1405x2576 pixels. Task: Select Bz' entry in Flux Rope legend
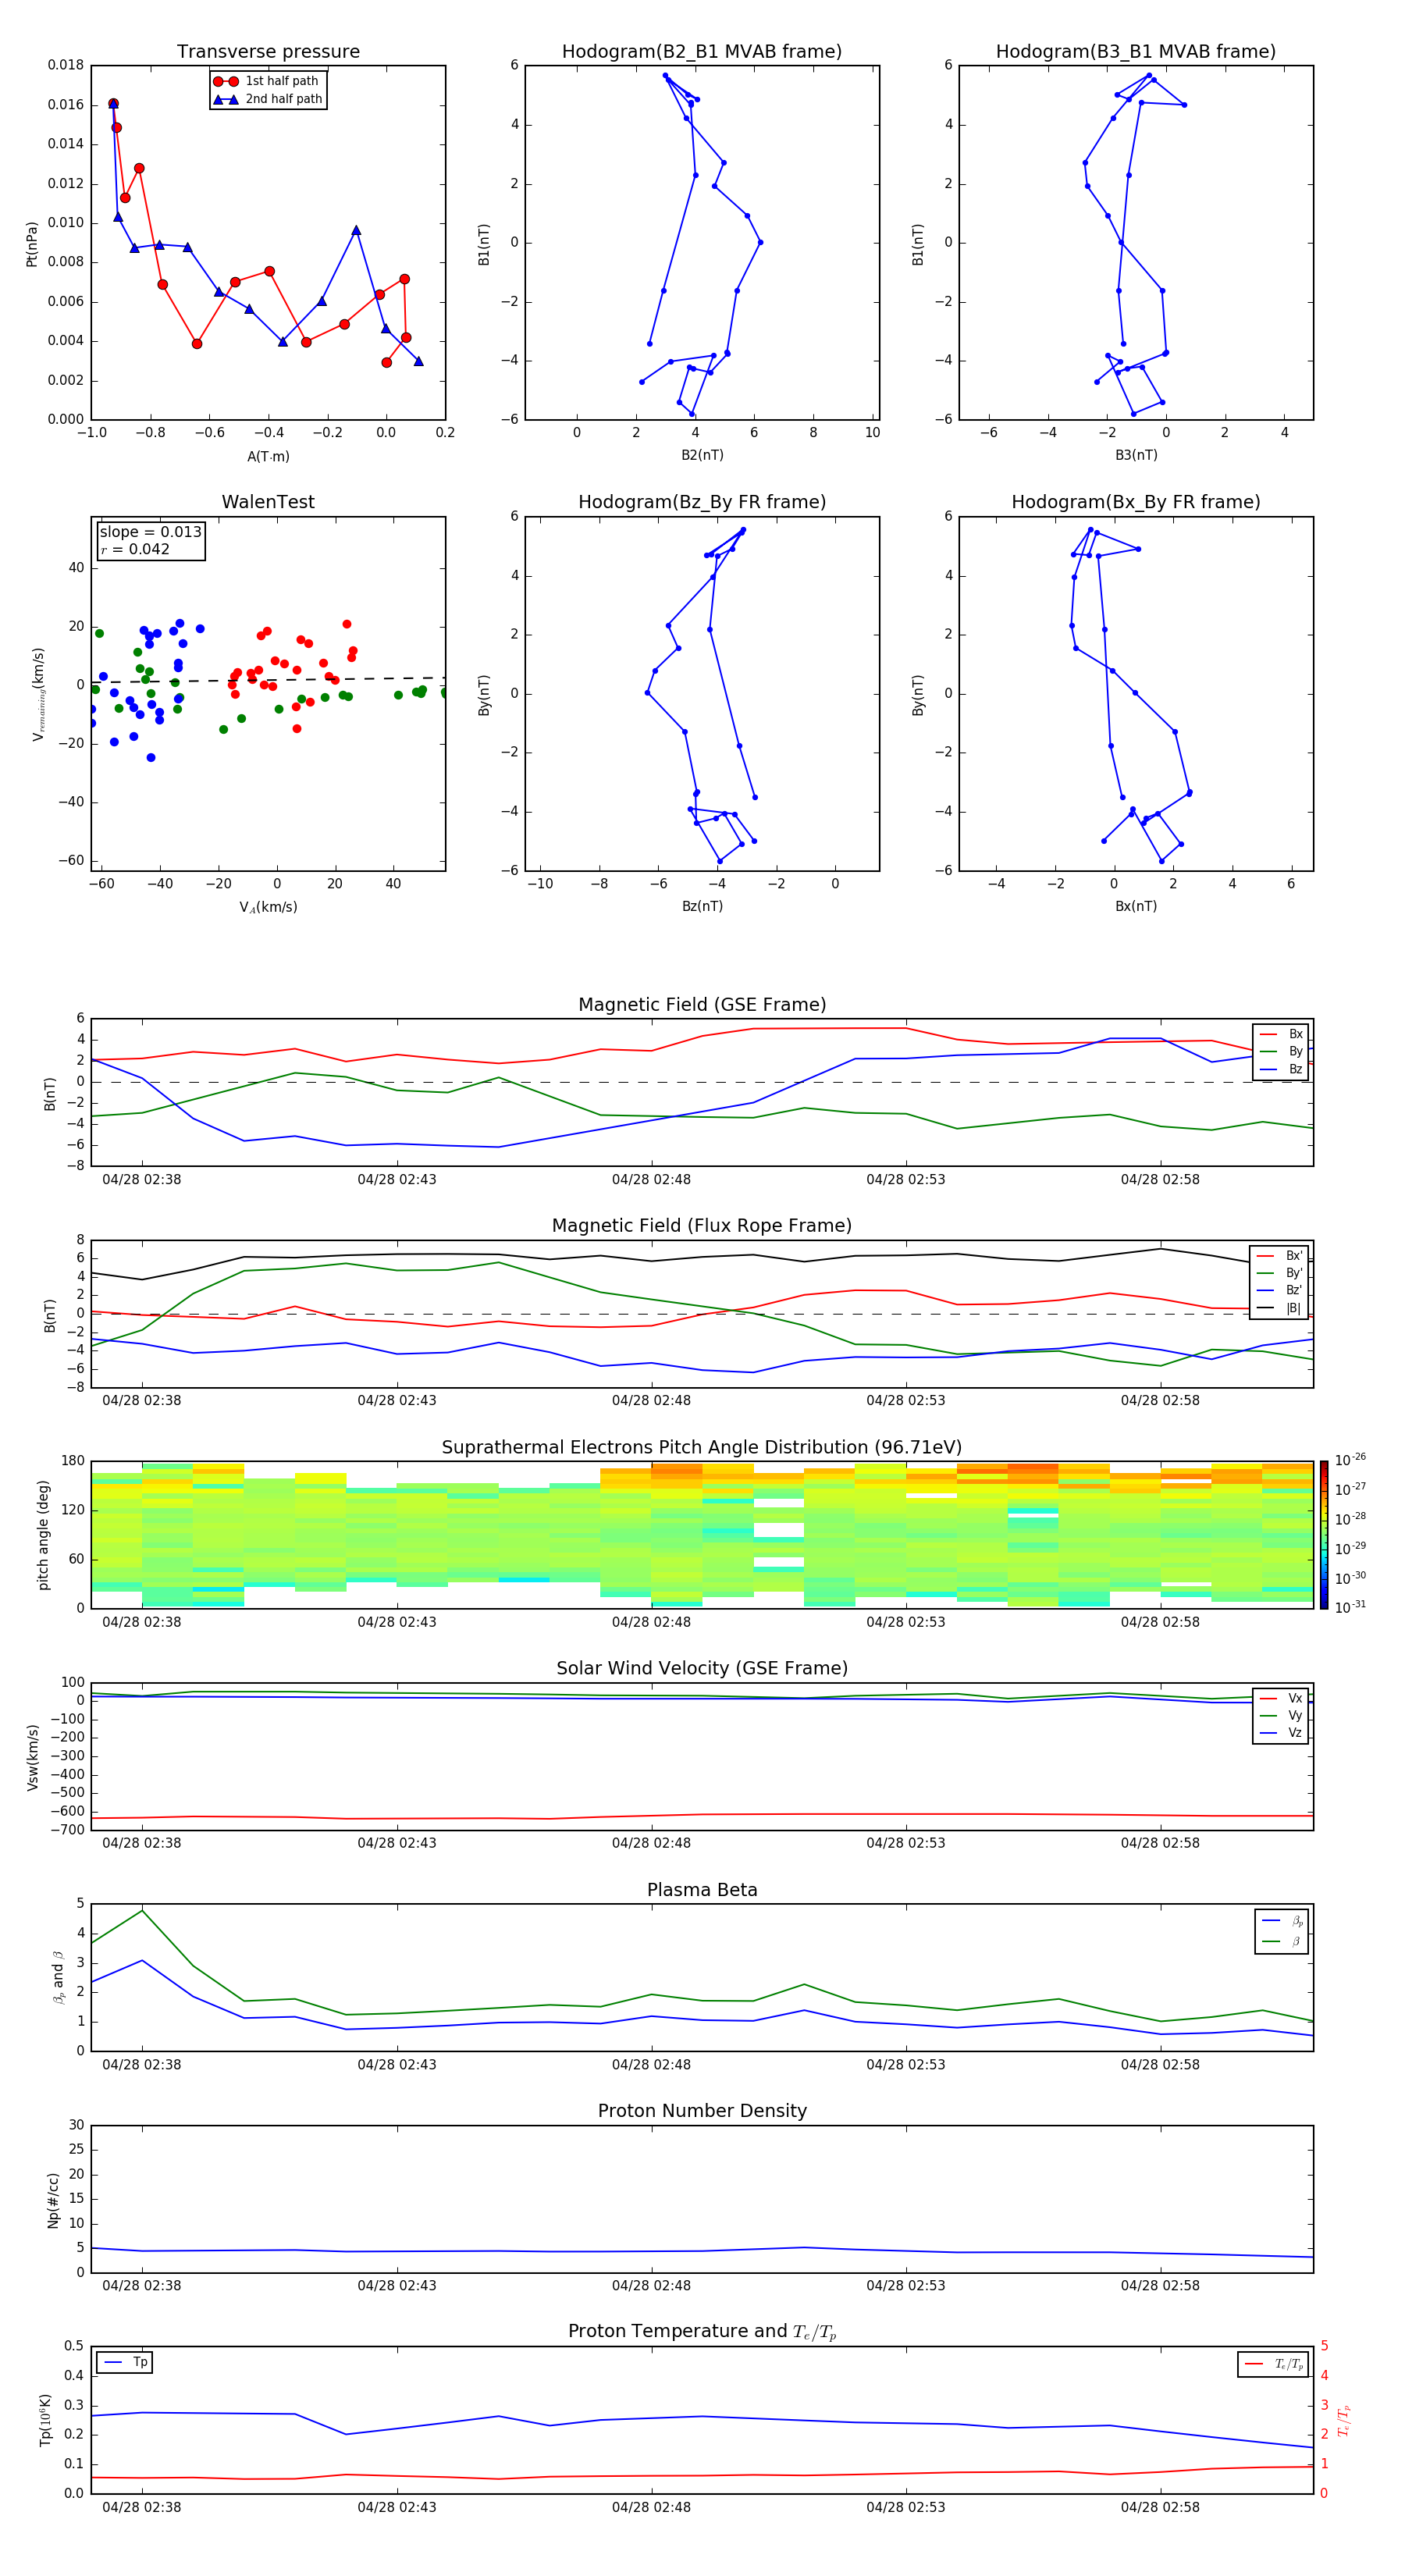point(1280,1290)
